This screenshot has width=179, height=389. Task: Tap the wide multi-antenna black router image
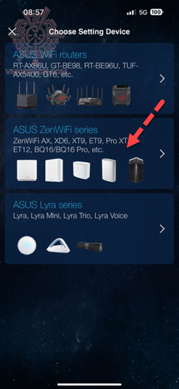pos(89,95)
